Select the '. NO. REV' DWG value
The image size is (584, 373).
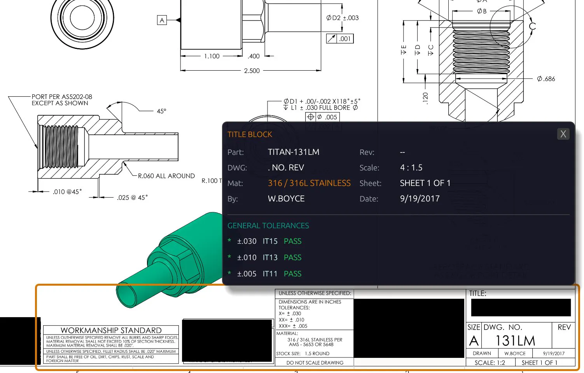pyautogui.click(x=286, y=168)
